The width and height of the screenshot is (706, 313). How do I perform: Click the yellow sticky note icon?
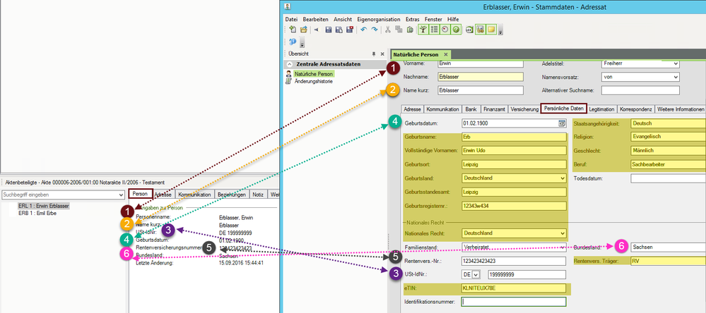tap(490, 30)
